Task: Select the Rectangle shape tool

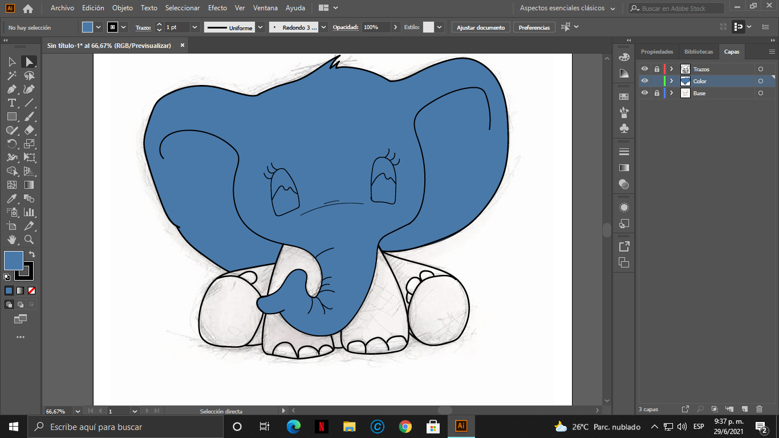Action: [11, 116]
